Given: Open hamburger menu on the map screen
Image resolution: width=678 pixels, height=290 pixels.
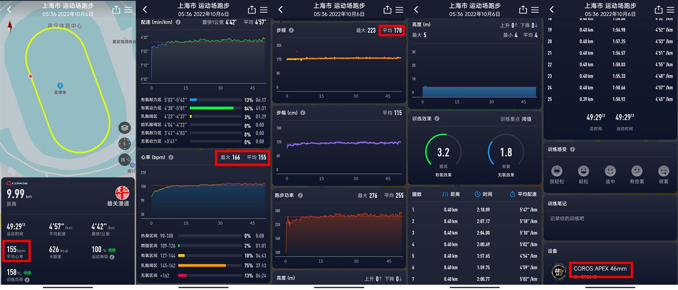Looking at the screenshot, I should click(128, 10).
